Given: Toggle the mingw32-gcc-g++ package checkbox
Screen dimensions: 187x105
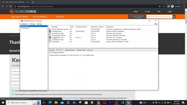Looking at the screenshot, I should click(50, 38).
